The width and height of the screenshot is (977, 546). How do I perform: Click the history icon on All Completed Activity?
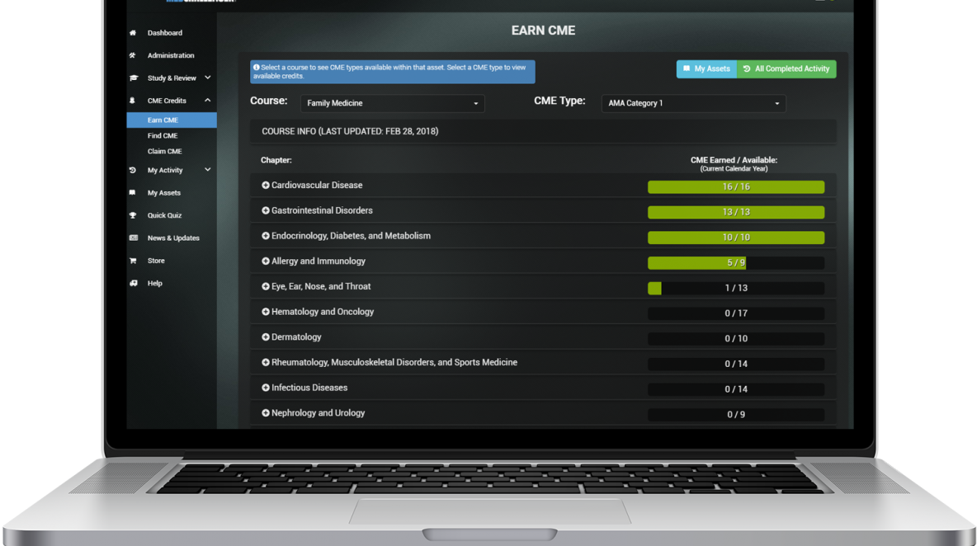[x=747, y=69]
